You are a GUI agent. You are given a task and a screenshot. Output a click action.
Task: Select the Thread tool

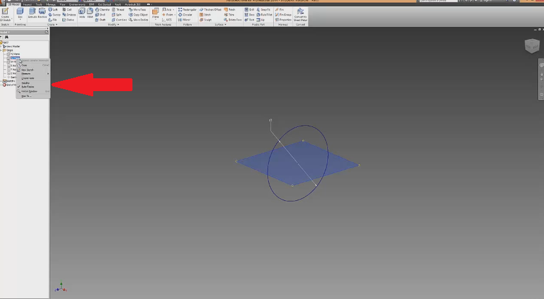click(118, 10)
